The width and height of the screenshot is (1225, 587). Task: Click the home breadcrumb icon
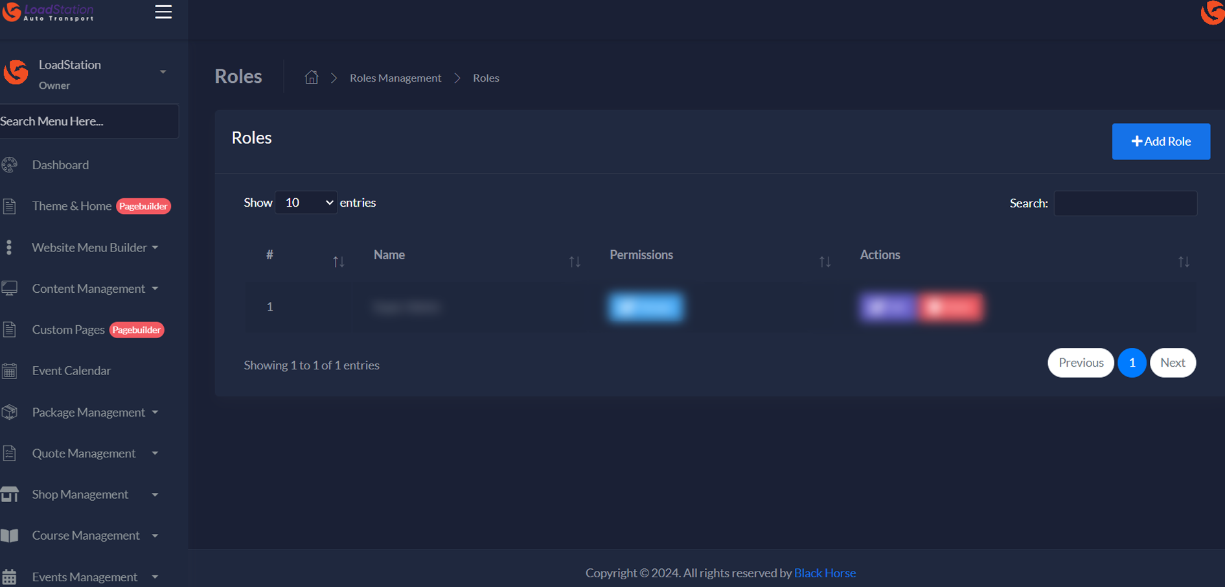point(312,78)
